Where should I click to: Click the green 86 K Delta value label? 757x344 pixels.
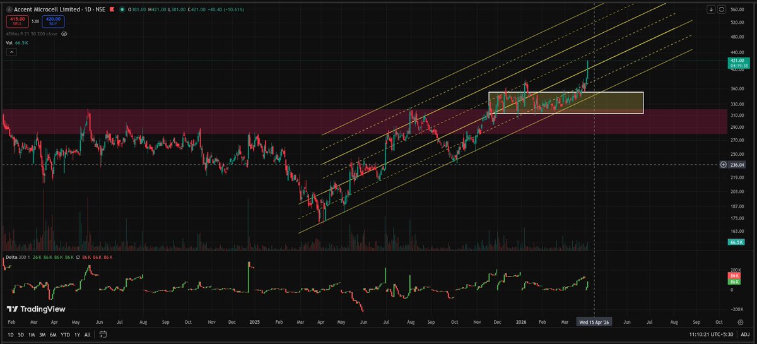point(734,282)
